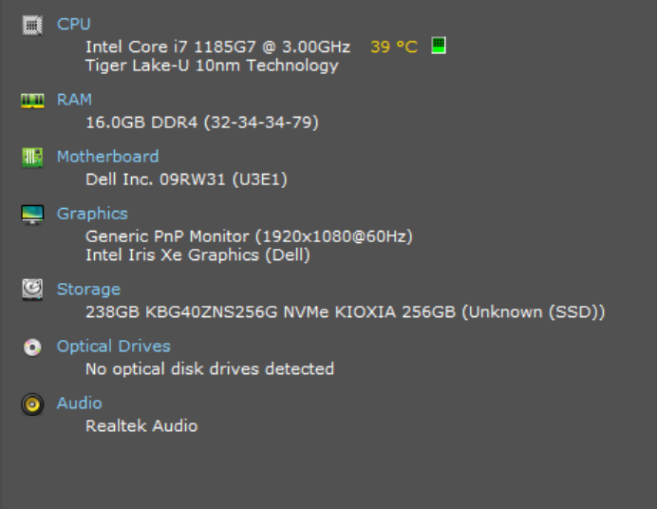This screenshot has width=657, height=509.
Task: Click the 16.0GB DDR4 memory entry
Action: pos(201,123)
